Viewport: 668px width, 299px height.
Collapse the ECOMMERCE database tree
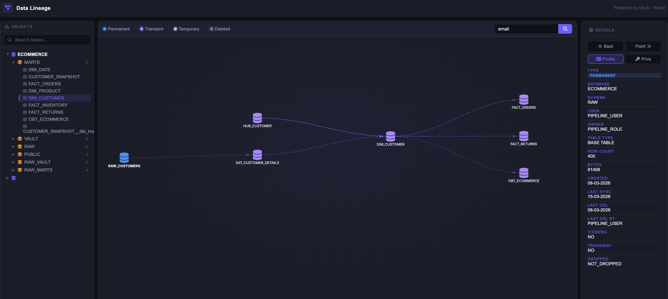pyautogui.click(x=7, y=54)
